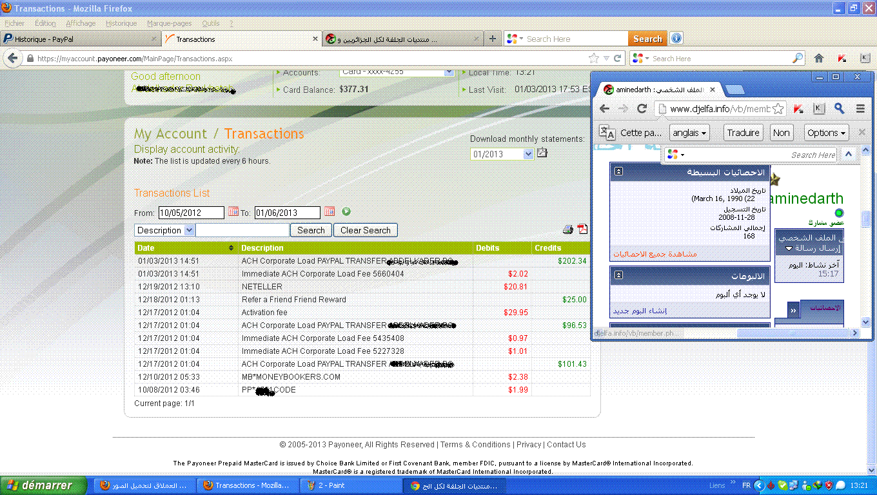Click the From date field 10/05/2012
877x495 pixels.
tap(191, 213)
